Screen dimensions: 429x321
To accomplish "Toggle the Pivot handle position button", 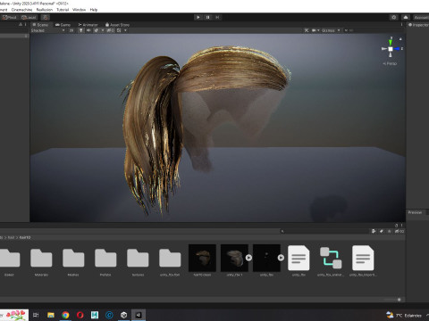I will [x=10, y=17].
